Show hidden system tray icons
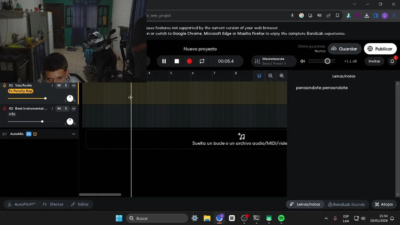Image resolution: width=400 pixels, height=225 pixels. pyautogui.click(x=326, y=218)
